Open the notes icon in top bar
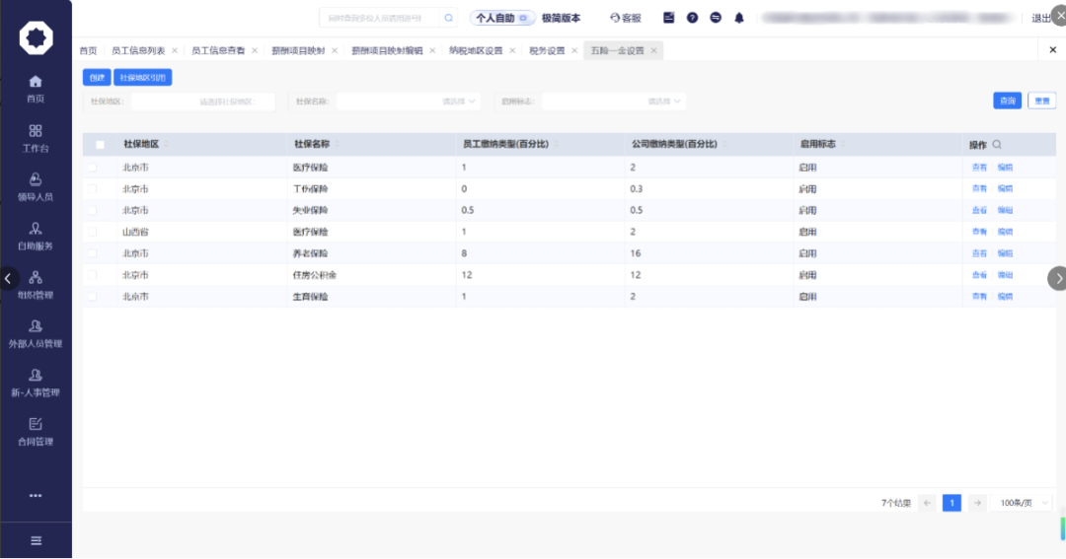Image resolution: width=1066 pixels, height=559 pixels. pos(669,18)
